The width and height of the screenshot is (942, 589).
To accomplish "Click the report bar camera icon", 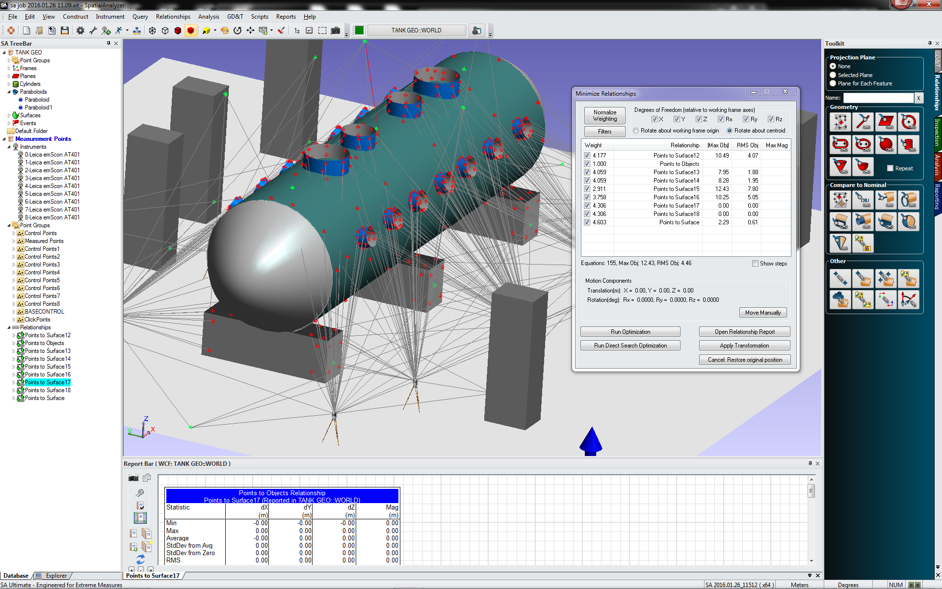I will pyautogui.click(x=133, y=478).
